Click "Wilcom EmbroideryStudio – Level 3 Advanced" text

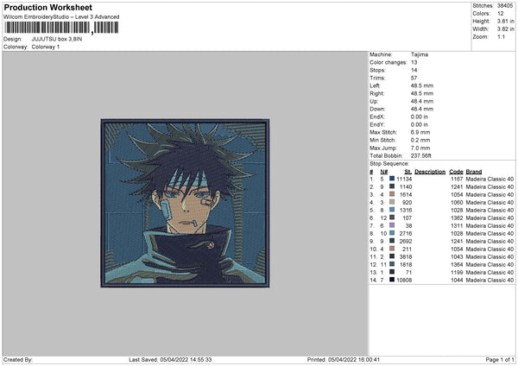61,17
